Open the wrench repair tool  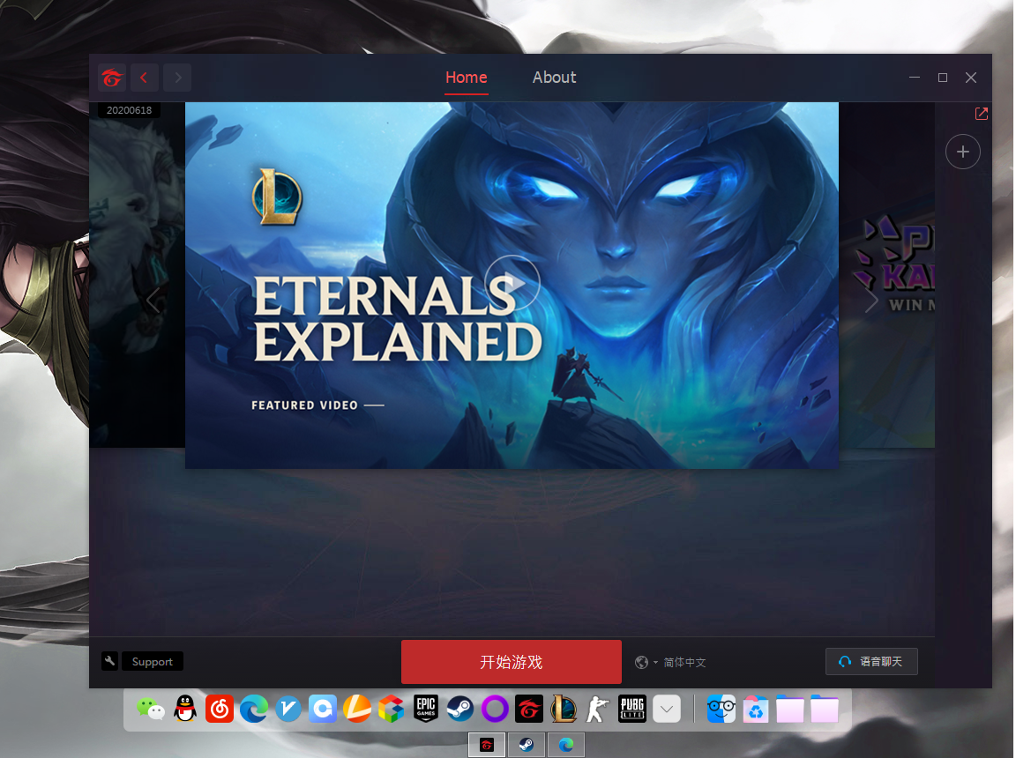109,661
